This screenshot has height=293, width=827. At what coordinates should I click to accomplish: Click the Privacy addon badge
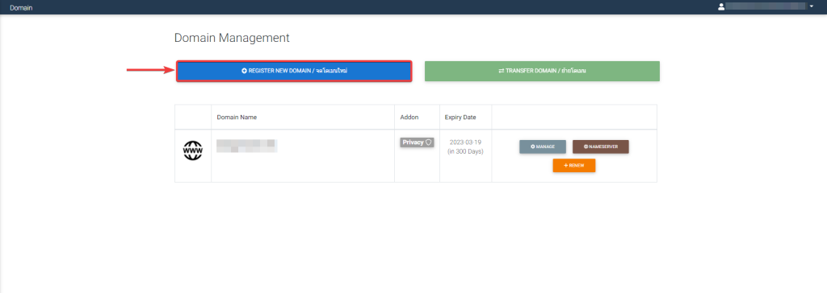click(418, 142)
